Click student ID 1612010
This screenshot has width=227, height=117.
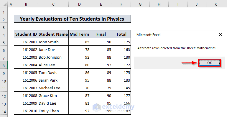pyautogui.click(x=26, y=111)
